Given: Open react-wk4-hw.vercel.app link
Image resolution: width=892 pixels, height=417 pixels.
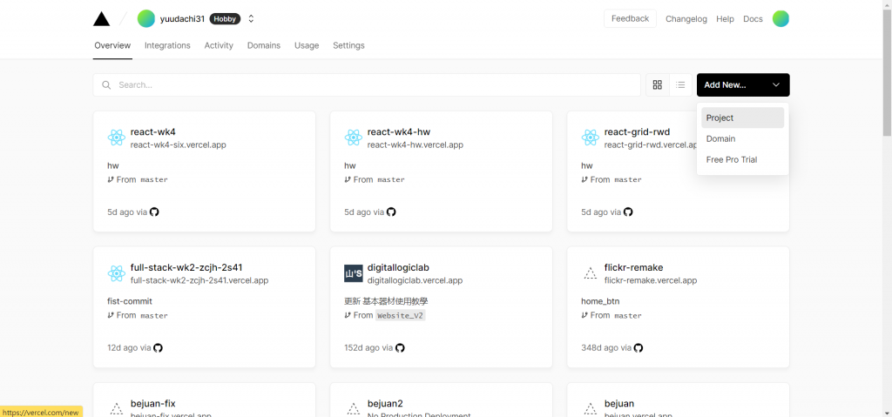Looking at the screenshot, I should (x=416, y=145).
